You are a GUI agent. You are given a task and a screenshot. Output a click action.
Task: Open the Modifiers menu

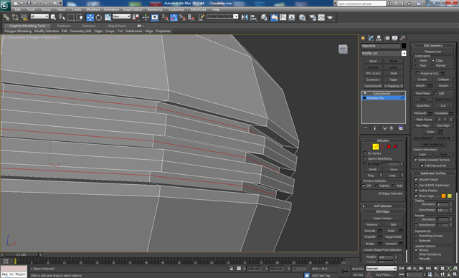pos(93,9)
